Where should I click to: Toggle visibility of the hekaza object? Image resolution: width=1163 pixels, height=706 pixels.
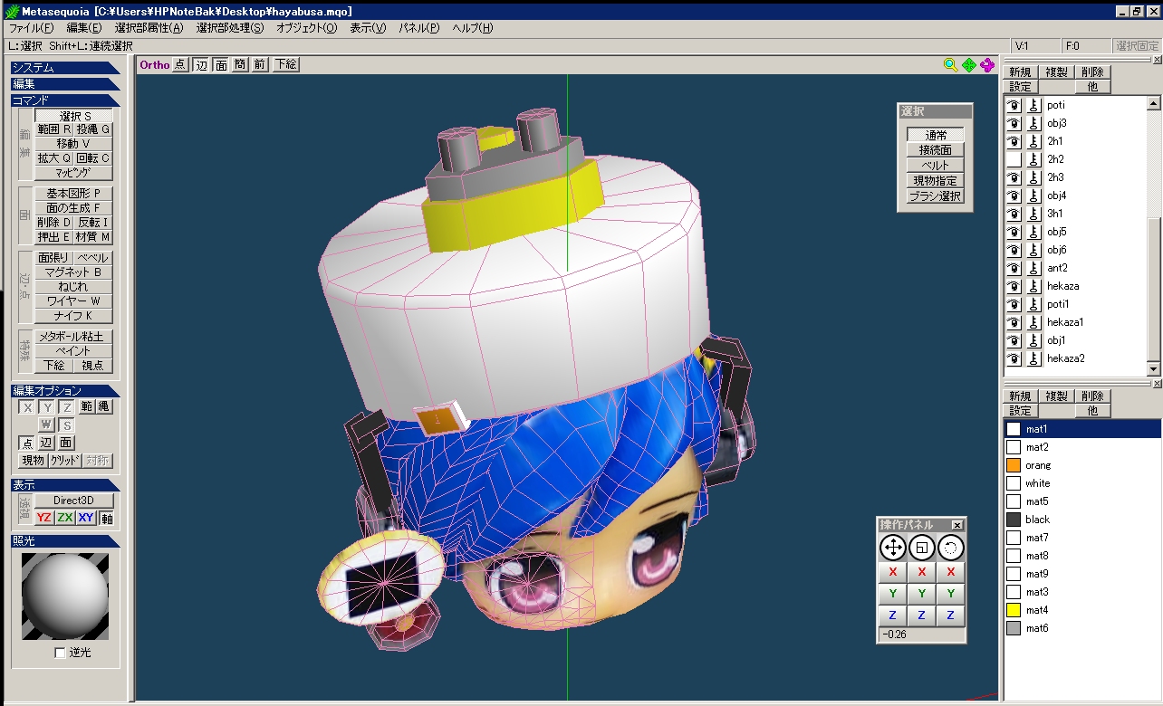[x=1014, y=286]
